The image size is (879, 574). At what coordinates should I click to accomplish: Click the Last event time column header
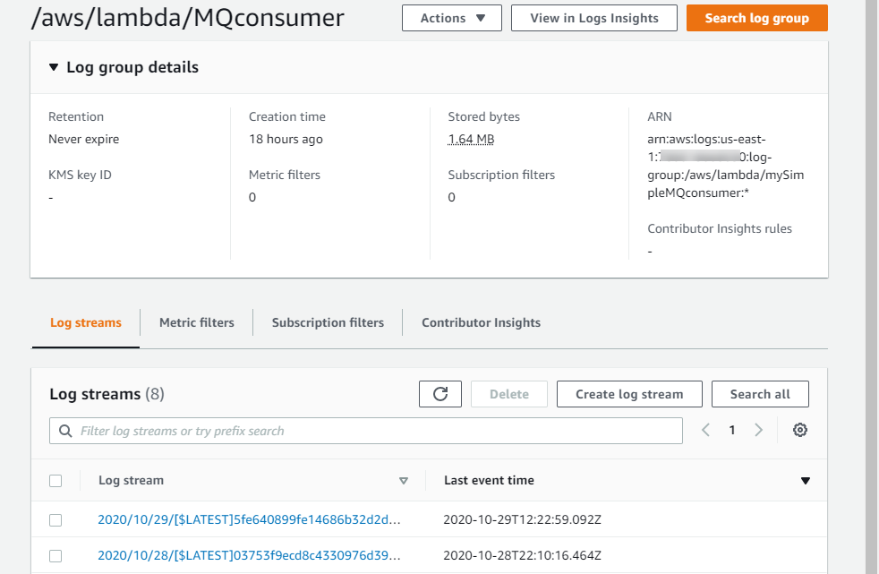click(489, 480)
